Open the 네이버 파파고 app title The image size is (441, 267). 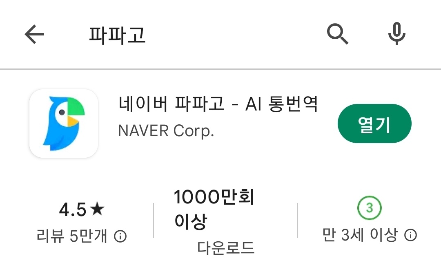[x=171, y=103]
